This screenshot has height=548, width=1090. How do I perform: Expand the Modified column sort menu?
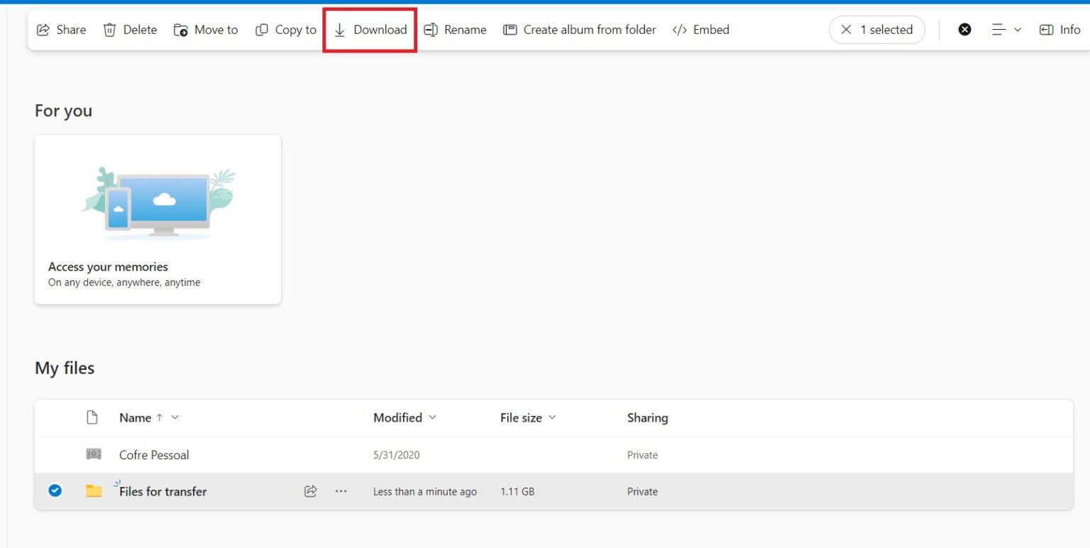(433, 417)
